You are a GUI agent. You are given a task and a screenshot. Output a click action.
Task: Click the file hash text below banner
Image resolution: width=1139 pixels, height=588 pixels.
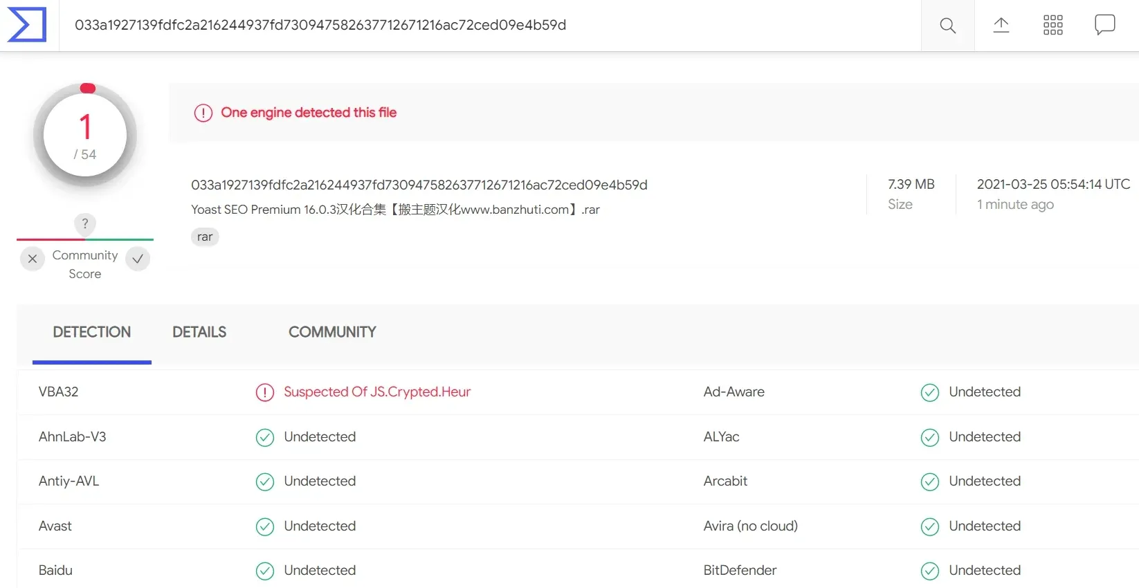coord(419,185)
